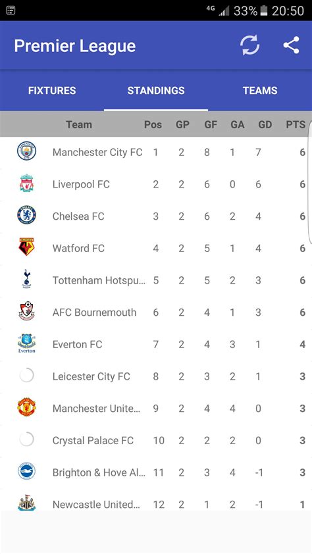Tap the notification icon in the status bar

(11, 11)
